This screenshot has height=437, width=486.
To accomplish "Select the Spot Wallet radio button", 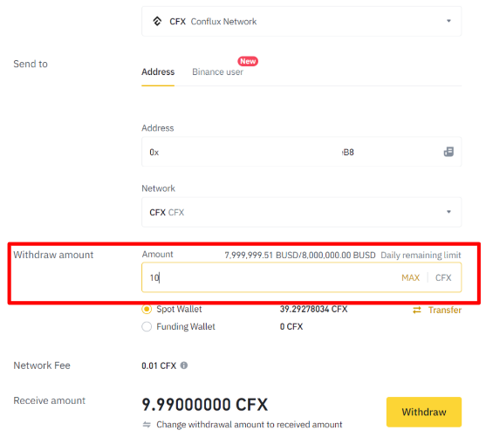I will click(x=147, y=309).
